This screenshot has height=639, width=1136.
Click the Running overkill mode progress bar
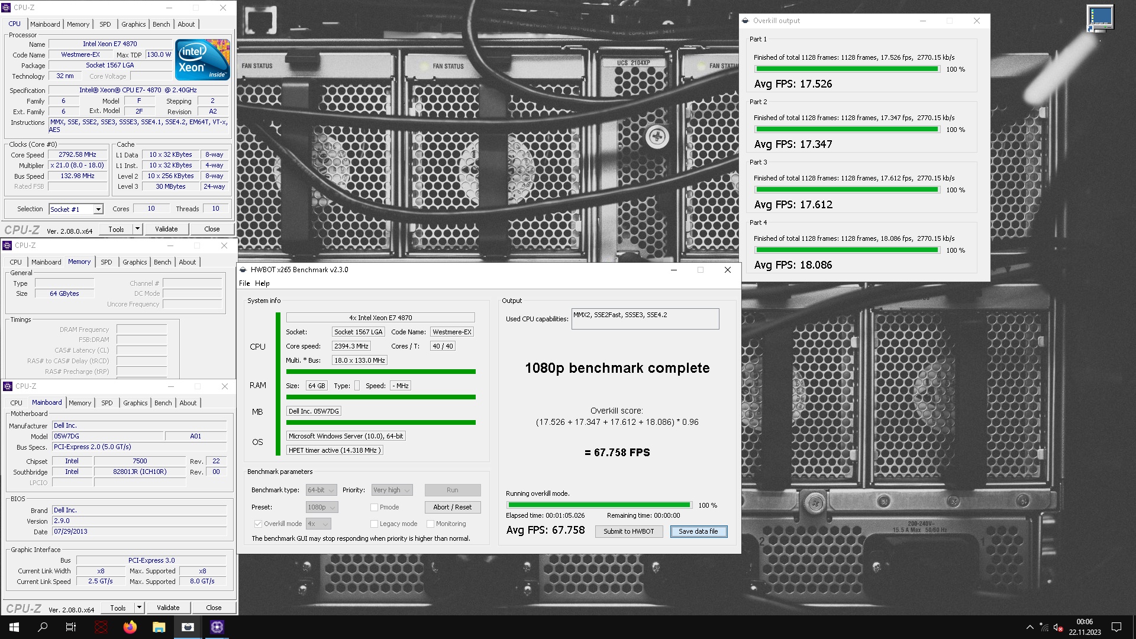pos(599,505)
